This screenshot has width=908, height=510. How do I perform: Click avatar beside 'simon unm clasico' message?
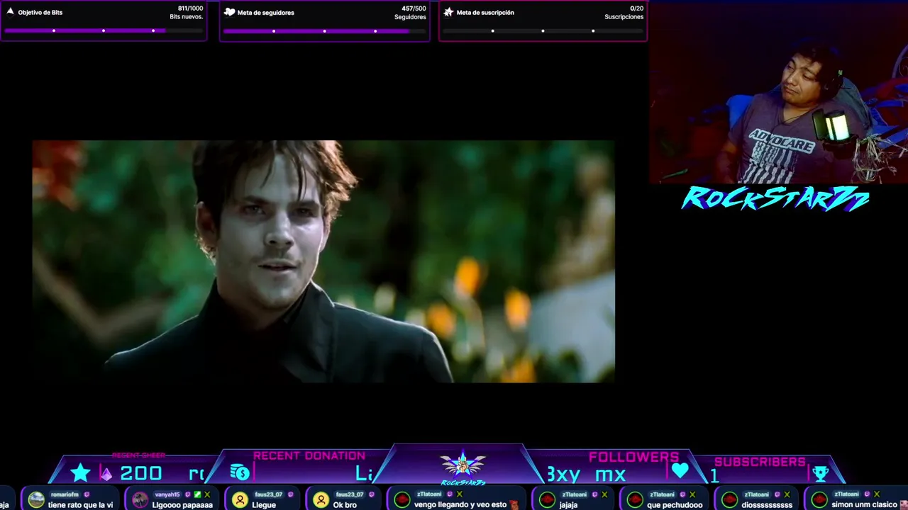[819, 500]
